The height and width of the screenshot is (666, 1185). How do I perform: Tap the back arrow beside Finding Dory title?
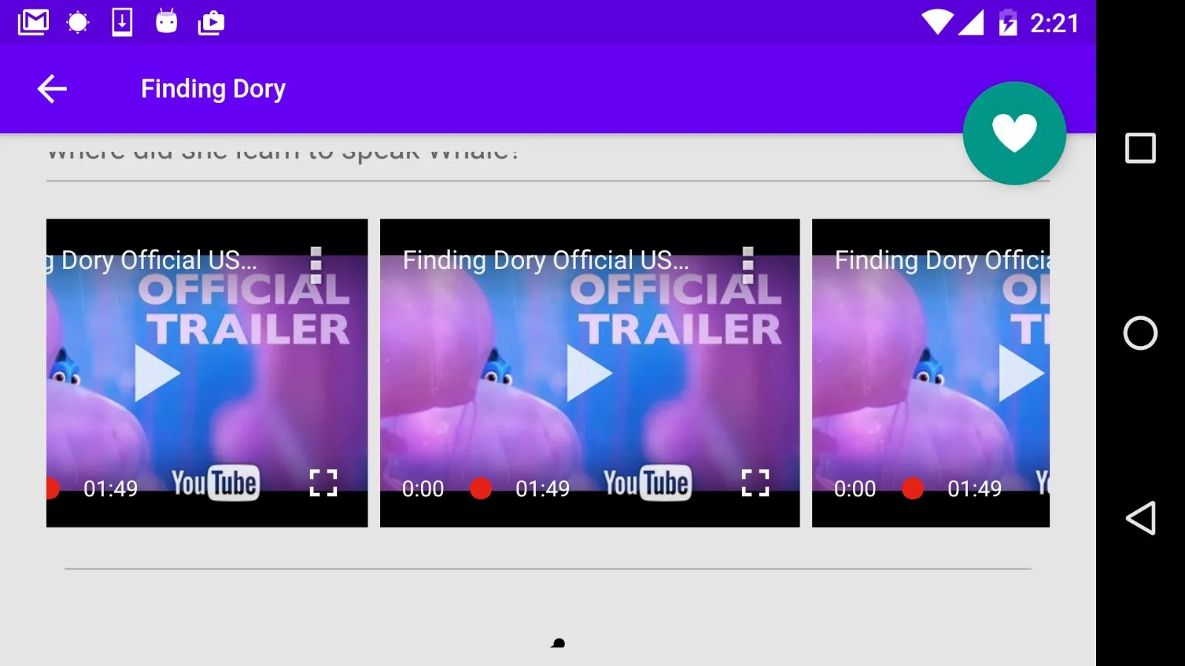(x=52, y=89)
